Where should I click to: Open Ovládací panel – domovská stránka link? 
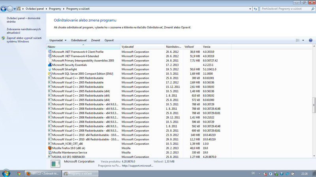point(23,20)
